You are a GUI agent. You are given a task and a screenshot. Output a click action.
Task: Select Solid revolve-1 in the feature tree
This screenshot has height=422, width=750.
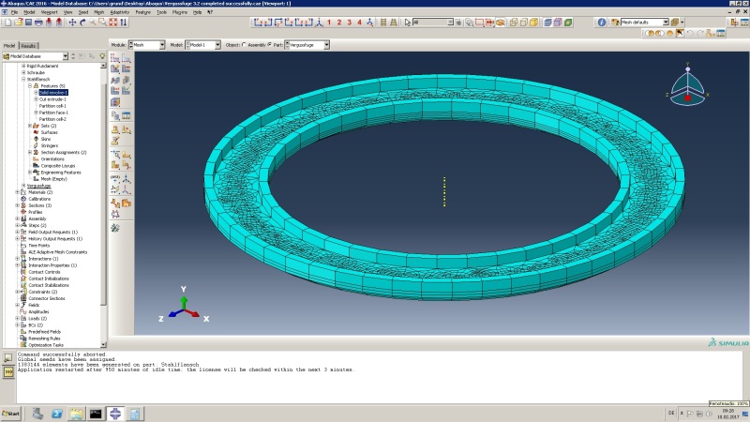(53, 93)
